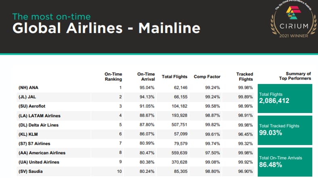Select the (JL) JAL airline name
This screenshot has height=178, width=318.
[28, 97]
